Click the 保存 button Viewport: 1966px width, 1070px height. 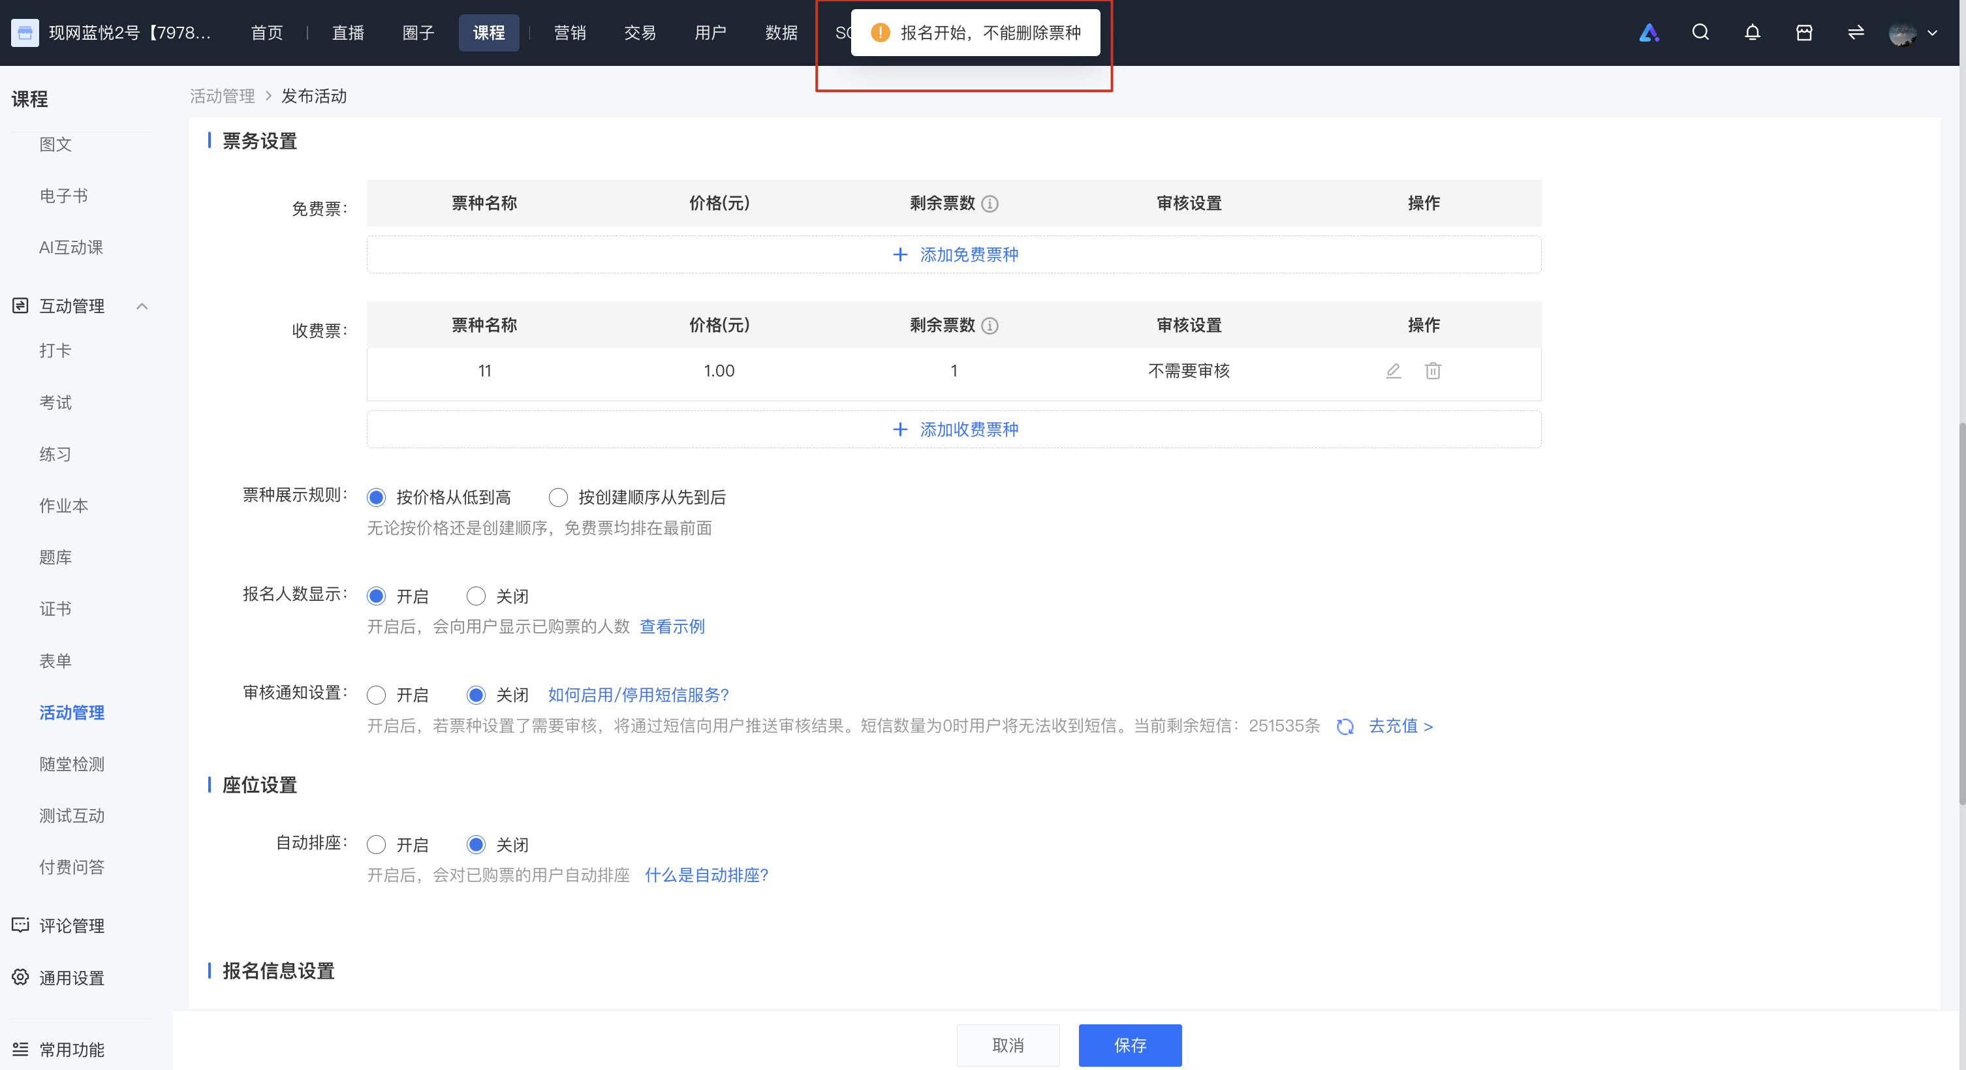[x=1131, y=1045]
